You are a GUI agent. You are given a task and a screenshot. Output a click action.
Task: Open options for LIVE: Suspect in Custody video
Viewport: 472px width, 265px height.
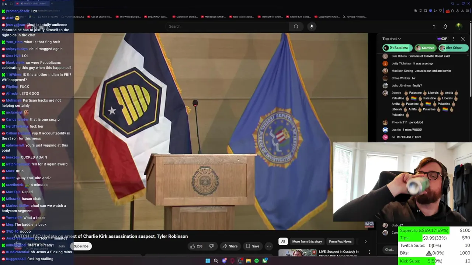coord(369,252)
